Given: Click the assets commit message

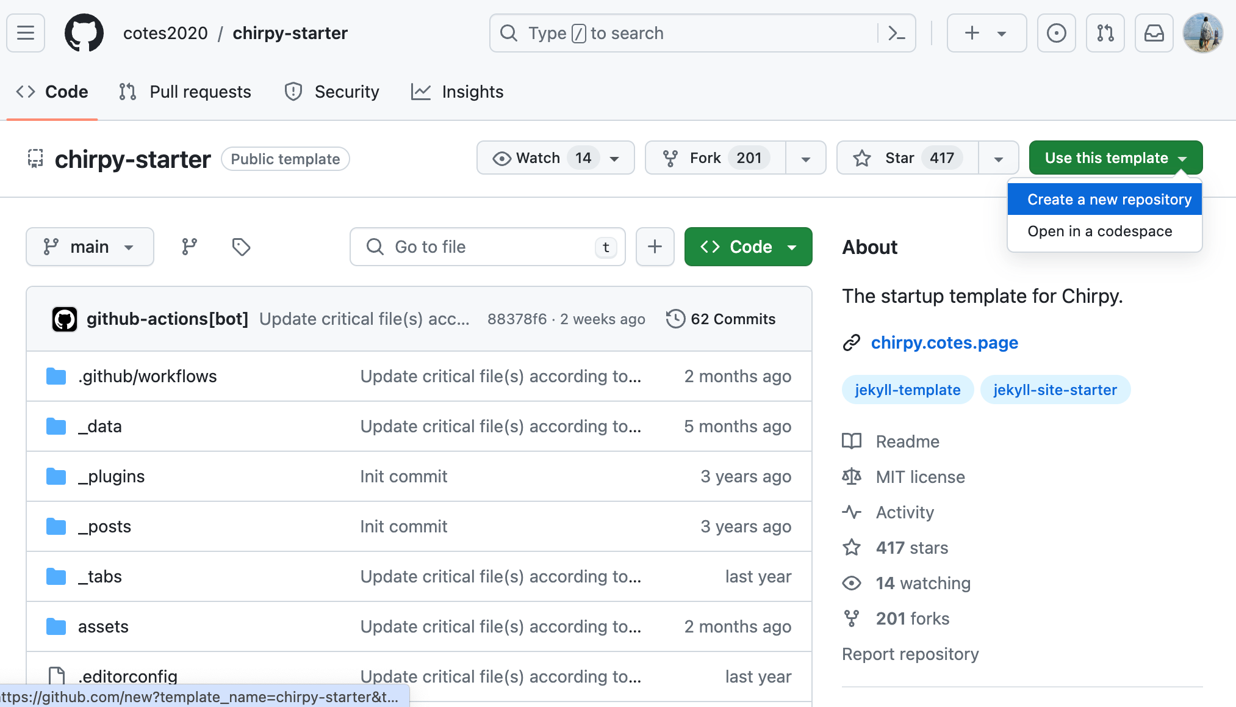Looking at the screenshot, I should pos(500,626).
